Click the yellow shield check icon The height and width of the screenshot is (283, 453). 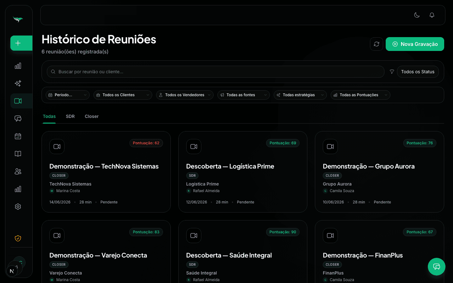tap(18, 238)
